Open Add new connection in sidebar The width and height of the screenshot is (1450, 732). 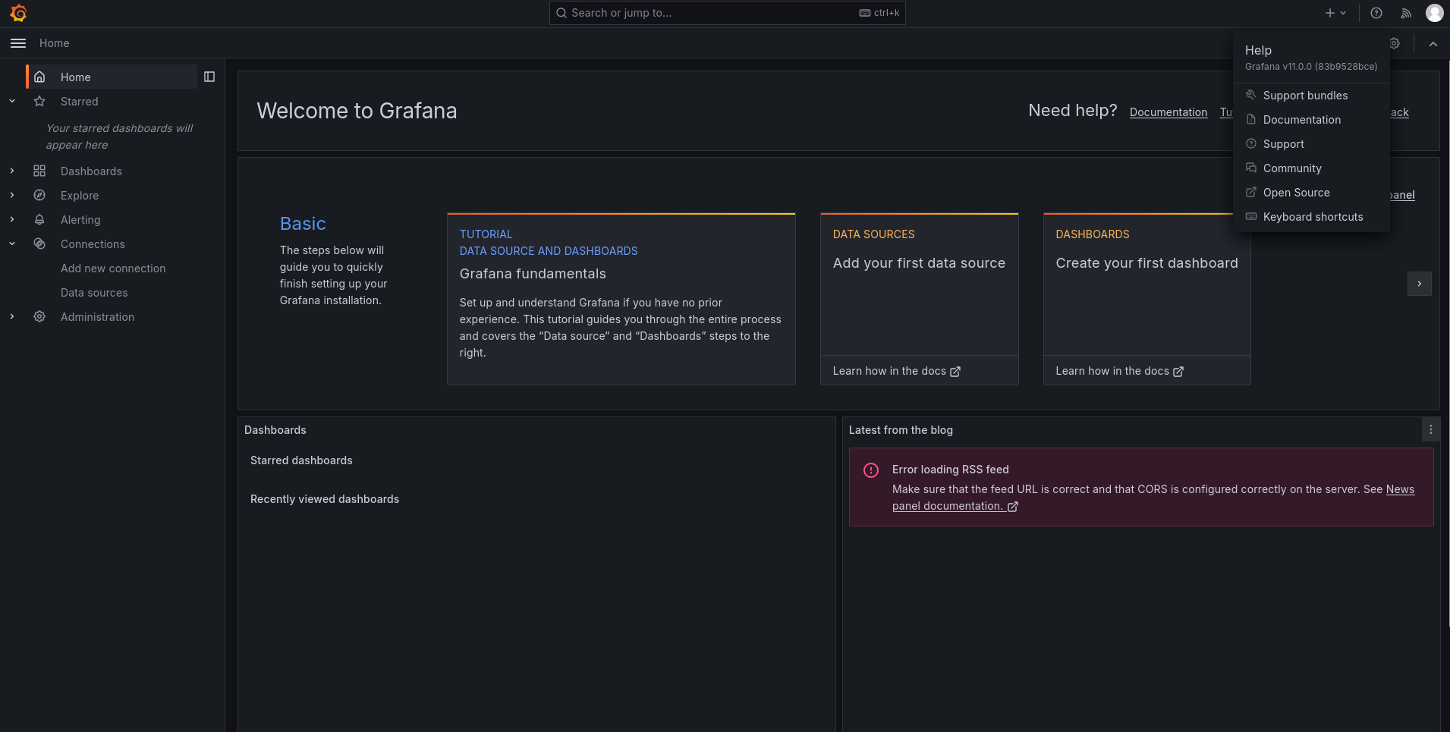pyautogui.click(x=113, y=269)
